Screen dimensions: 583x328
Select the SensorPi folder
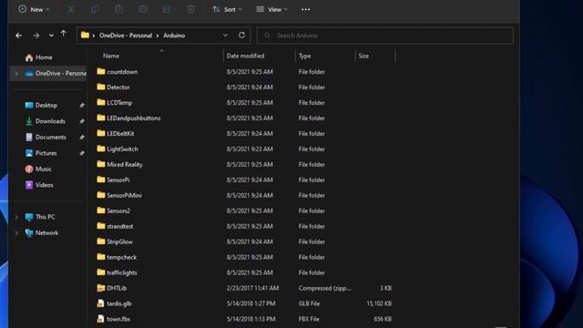pyautogui.click(x=113, y=179)
